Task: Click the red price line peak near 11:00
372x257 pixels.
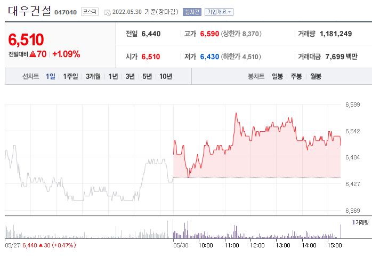Action: (x=236, y=114)
